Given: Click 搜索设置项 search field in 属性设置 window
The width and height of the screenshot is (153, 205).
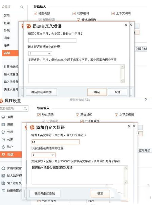Looking at the screenshot, I should 14,108.
